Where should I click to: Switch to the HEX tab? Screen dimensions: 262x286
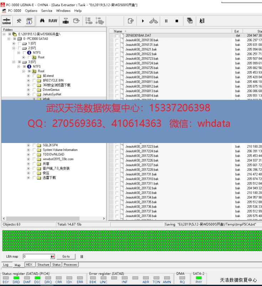coord(29,265)
